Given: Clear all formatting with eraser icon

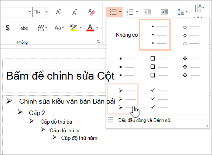Looking at the screenshot, I should pyautogui.click(x=91, y=12).
